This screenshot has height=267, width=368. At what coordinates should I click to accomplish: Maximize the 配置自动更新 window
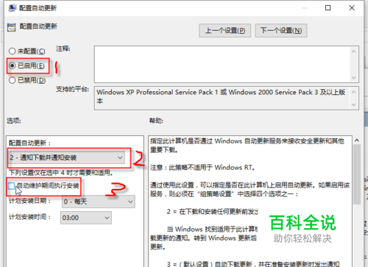(328, 8)
